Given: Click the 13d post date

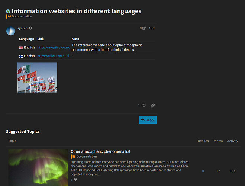Looking at the screenshot, I should (x=152, y=28).
